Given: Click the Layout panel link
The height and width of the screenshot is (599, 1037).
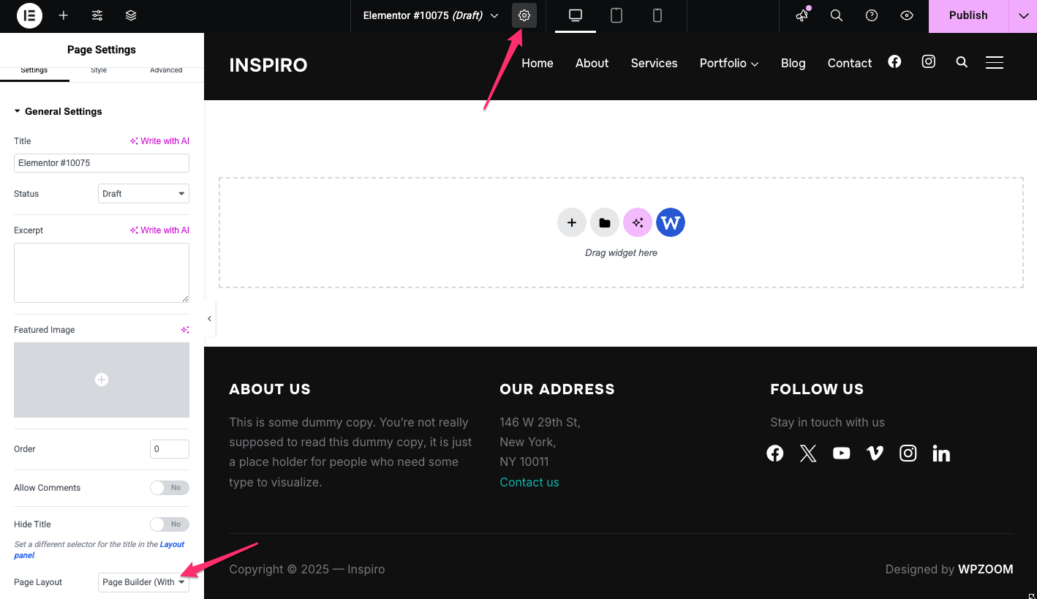Looking at the screenshot, I should click(172, 545).
